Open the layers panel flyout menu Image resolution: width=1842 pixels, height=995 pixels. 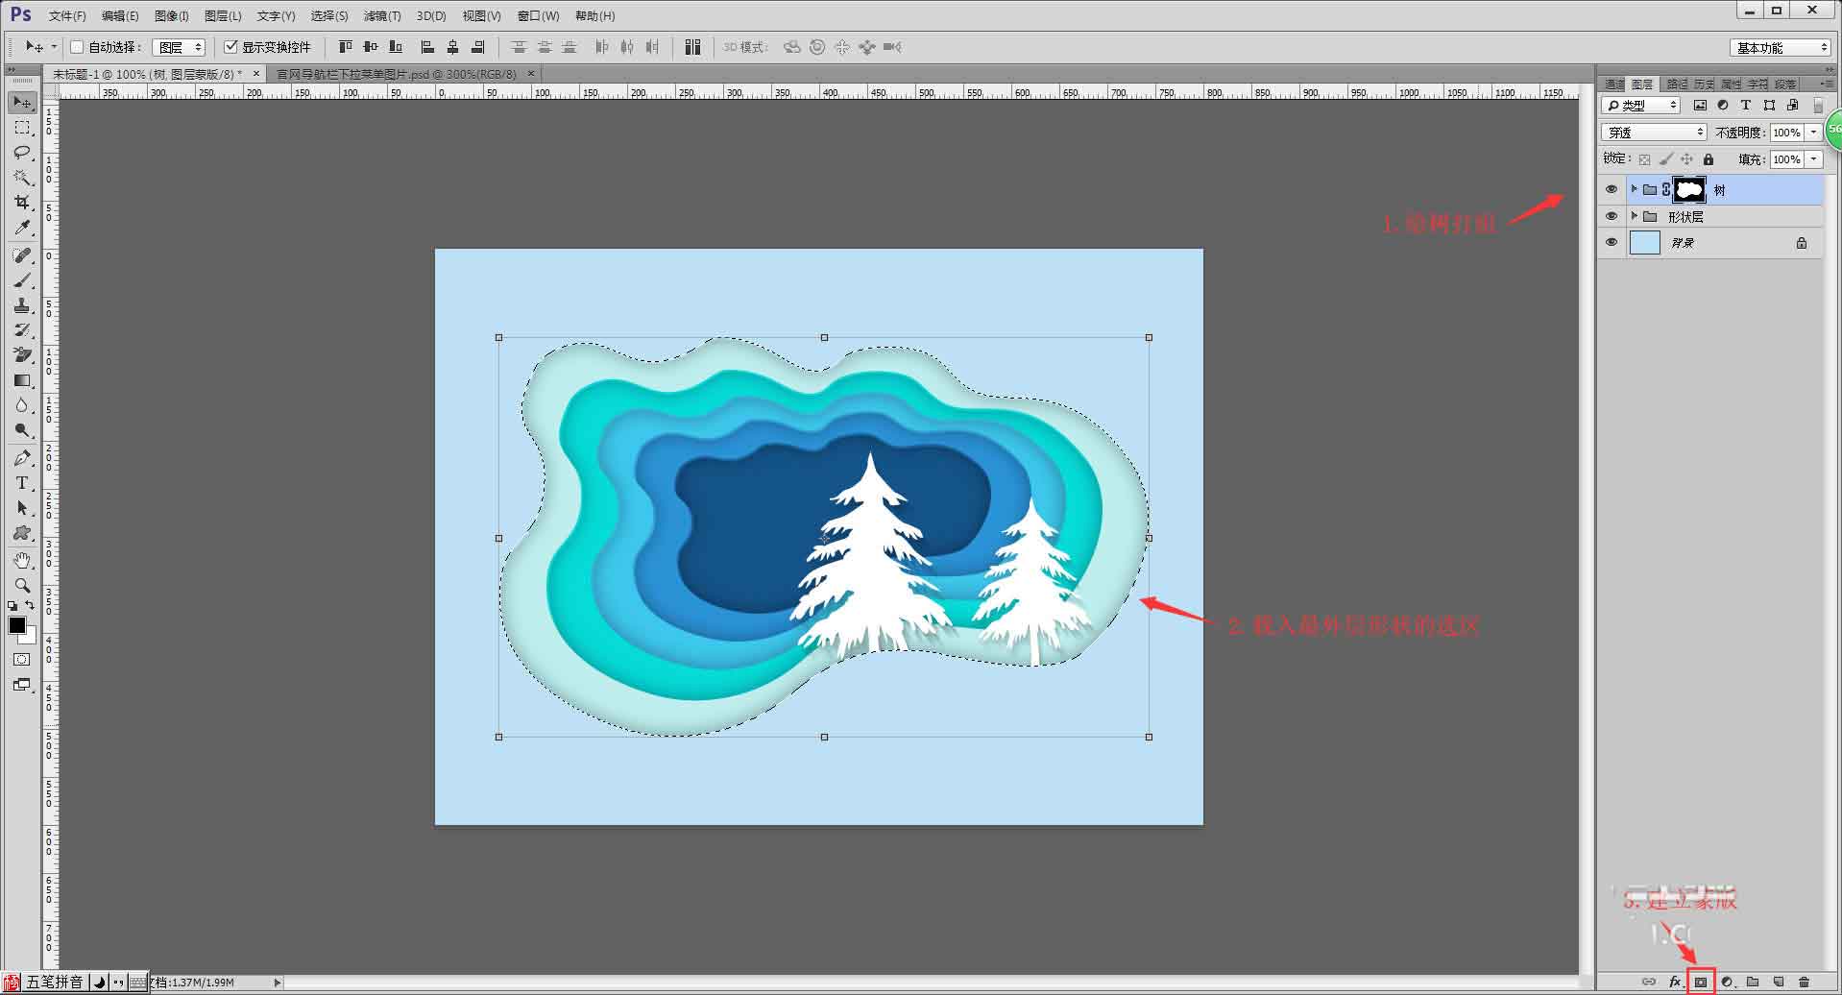tap(1827, 85)
